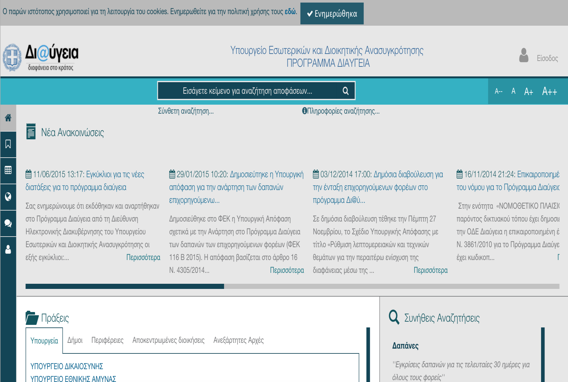Click calendar icon of 03/12/2014 announcement
568x382 pixels.
pyautogui.click(x=316, y=174)
